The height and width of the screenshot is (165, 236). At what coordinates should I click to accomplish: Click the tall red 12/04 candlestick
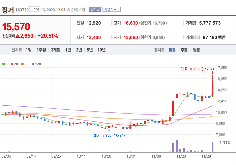pos(212,88)
